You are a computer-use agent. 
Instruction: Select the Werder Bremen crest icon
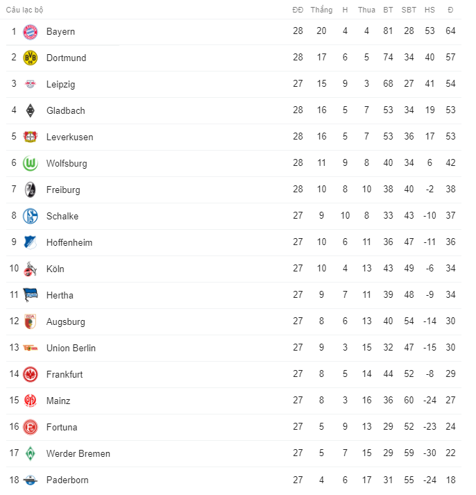tap(30, 453)
